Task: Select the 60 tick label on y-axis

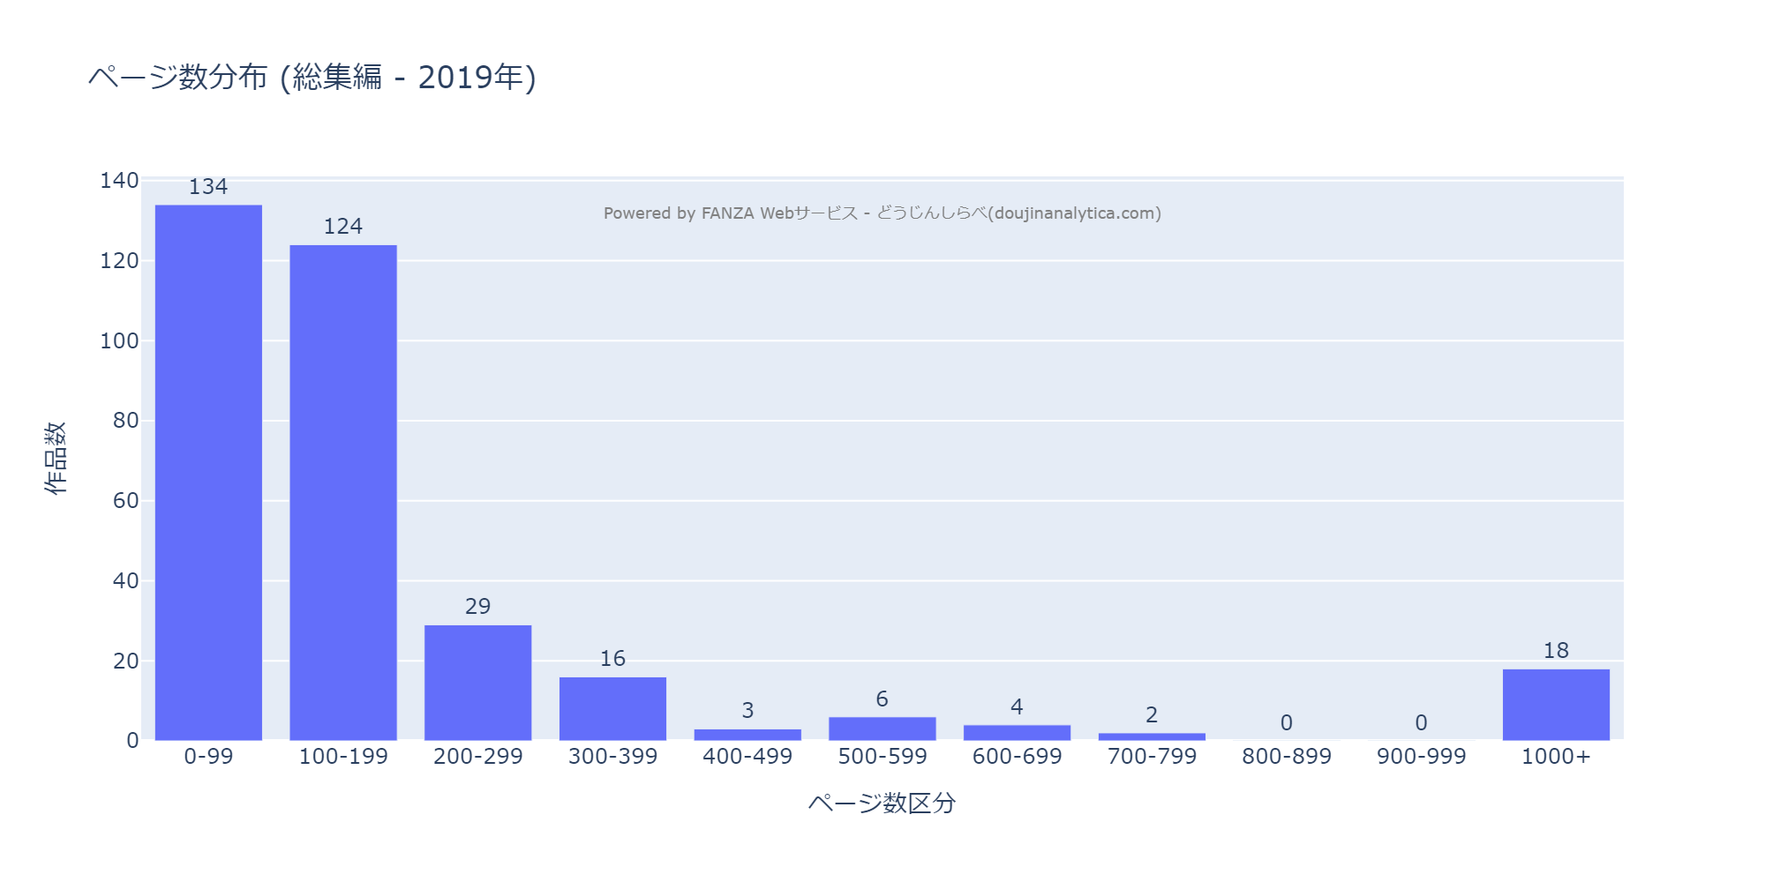Action: tap(125, 501)
